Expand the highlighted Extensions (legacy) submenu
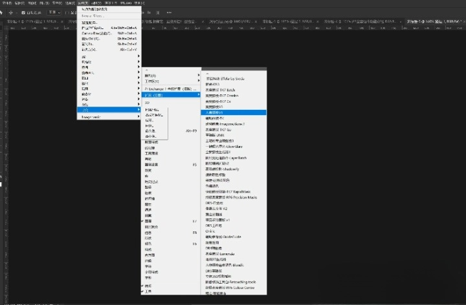The width and height of the screenshot is (466, 305). tap(170, 95)
